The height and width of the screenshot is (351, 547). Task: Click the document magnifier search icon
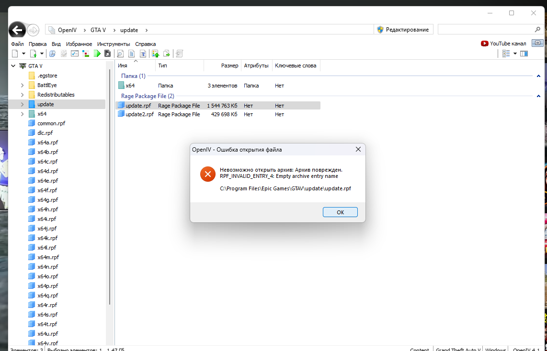pyautogui.click(x=120, y=54)
